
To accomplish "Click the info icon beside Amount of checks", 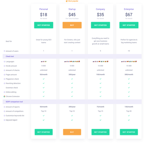I will click(x=5, y=70).
